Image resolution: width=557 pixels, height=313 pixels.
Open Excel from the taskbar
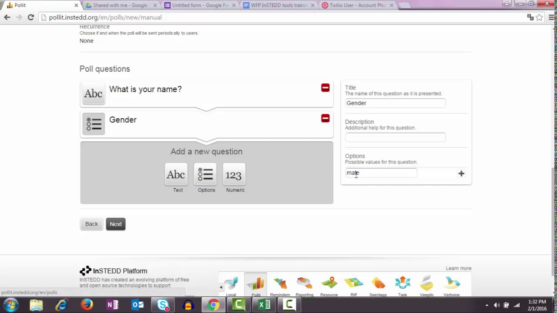click(264, 305)
